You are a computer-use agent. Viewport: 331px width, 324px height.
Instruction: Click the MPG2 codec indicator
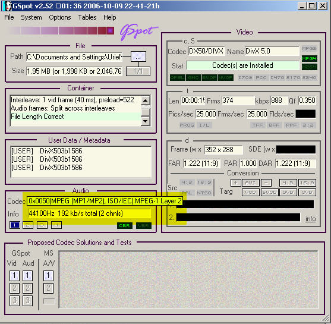(309, 49)
